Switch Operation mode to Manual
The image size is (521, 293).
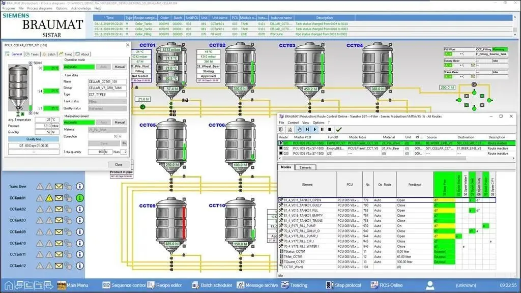[119, 67]
